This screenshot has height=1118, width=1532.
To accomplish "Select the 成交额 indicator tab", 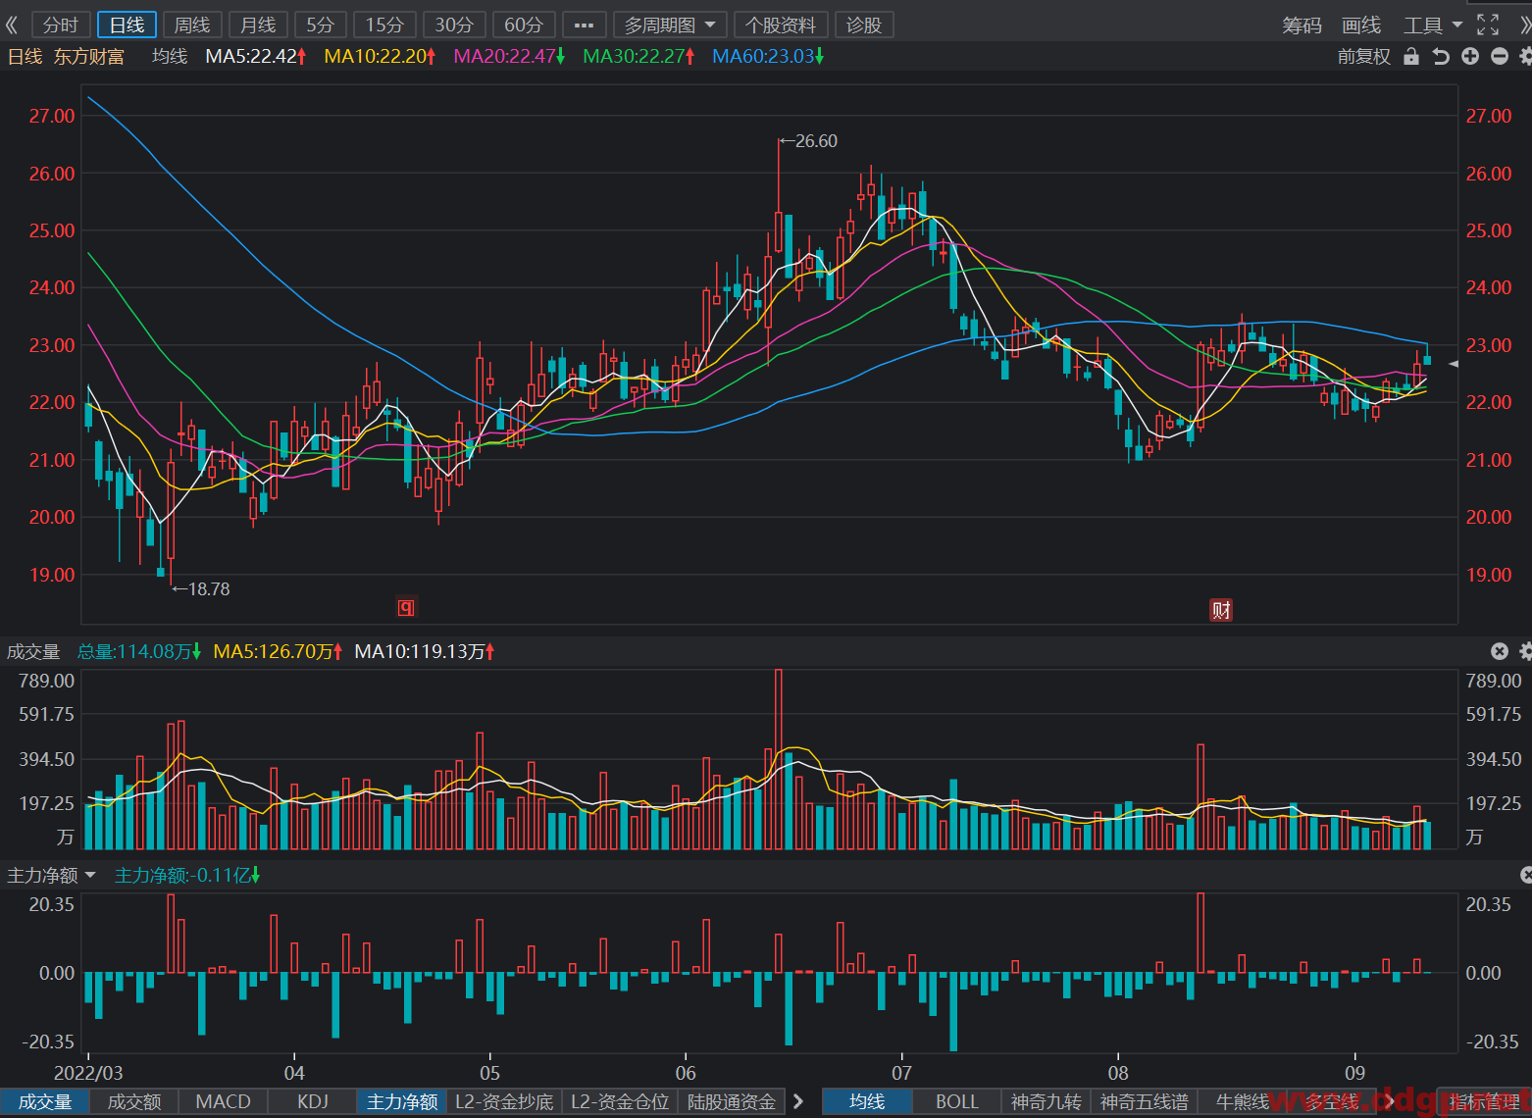I will point(134,1102).
